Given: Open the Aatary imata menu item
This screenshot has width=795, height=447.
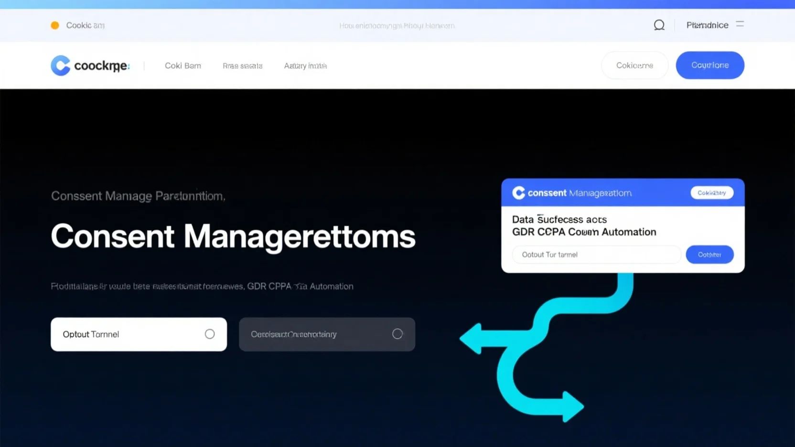Looking at the screenshot, I should pyautogui.click(x=305, y=66).
